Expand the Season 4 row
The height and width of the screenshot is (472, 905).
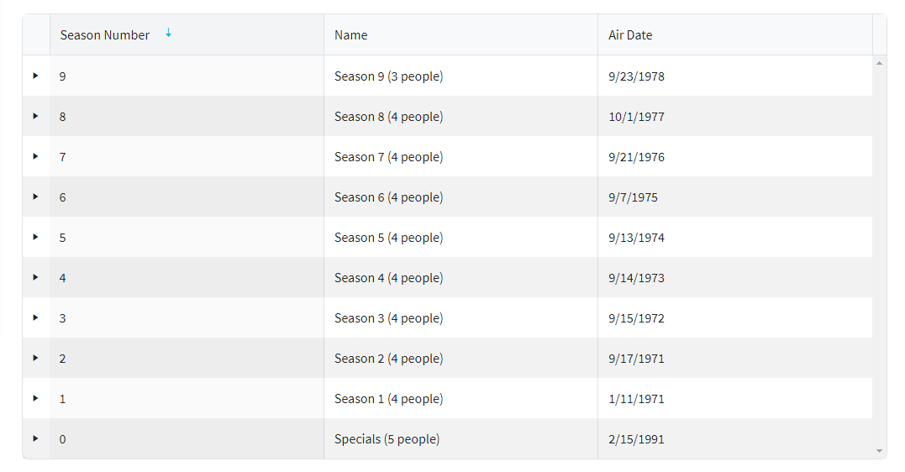(35, 277)
